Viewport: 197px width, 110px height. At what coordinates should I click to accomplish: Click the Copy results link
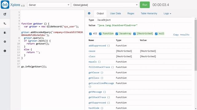coord(181,35)
